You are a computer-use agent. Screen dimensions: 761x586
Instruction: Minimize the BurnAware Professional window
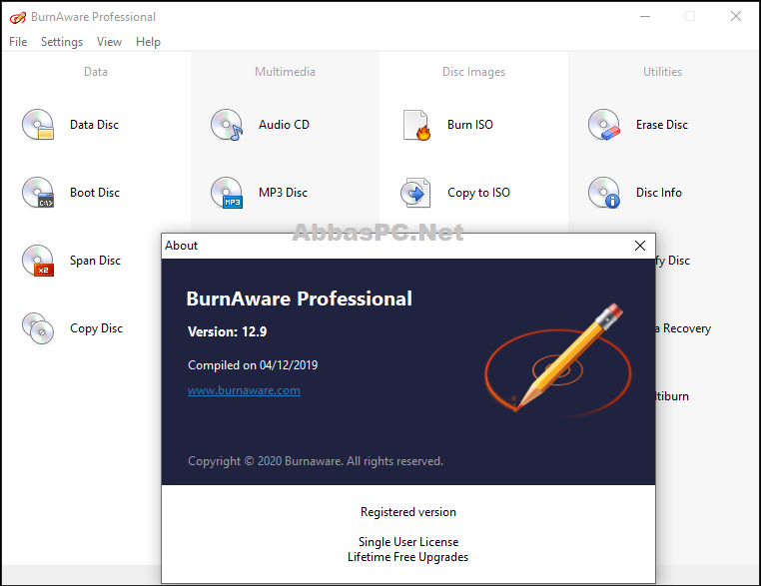pyautogui.click(x=645, y=17)
